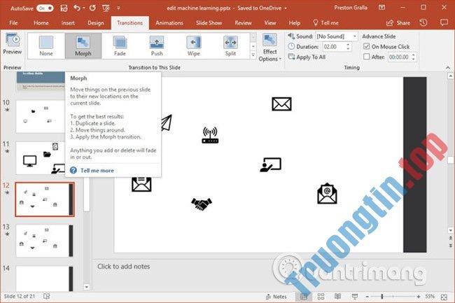Click to add notes area
Screen dimensions: 455x303
124,267
